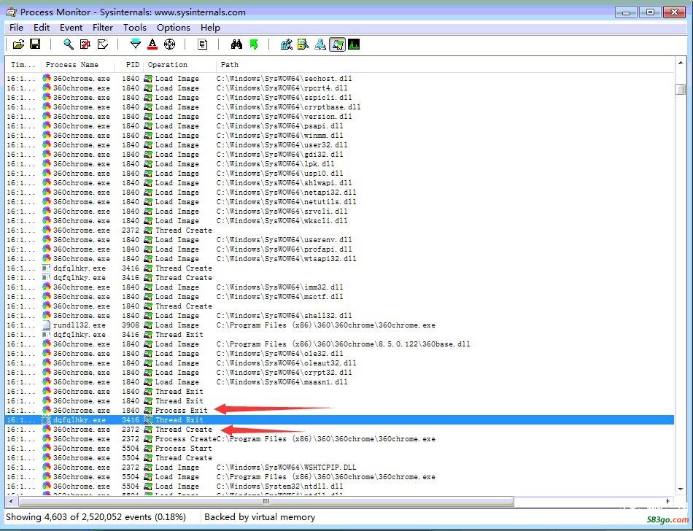Sort by the Process Name column header
Viewport: 693px width, 531px height.
coord(77,64)
